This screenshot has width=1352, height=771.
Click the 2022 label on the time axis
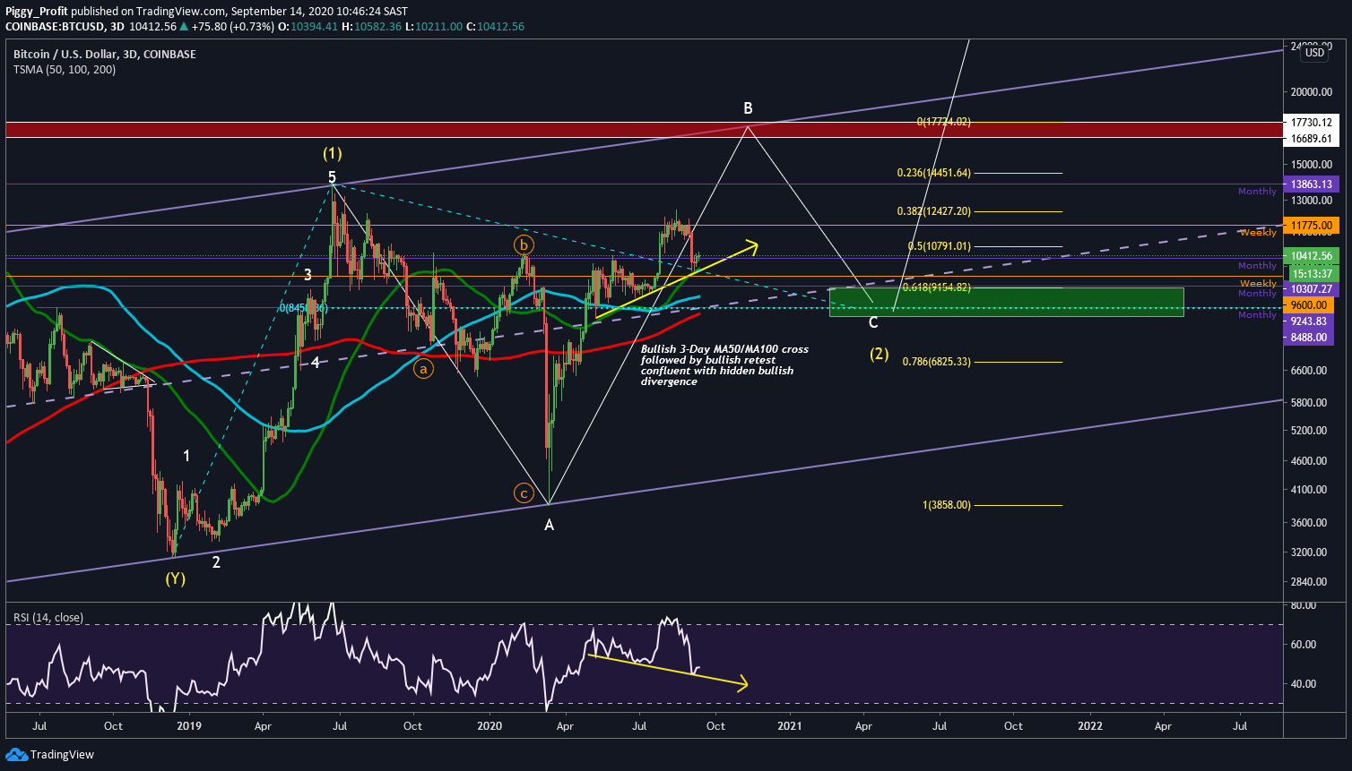pyautogui.click(x=1090, y=726)
